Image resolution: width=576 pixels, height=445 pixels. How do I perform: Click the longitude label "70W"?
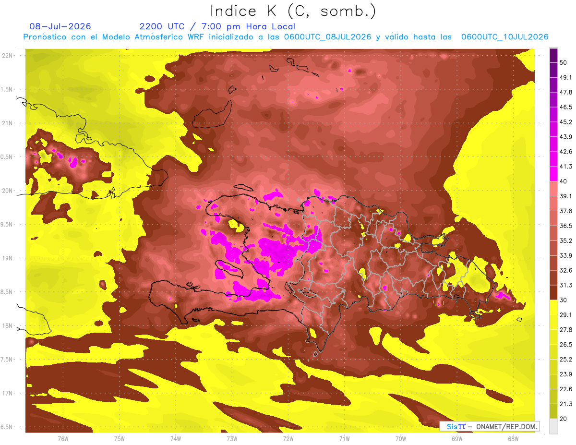coord(401,438)
